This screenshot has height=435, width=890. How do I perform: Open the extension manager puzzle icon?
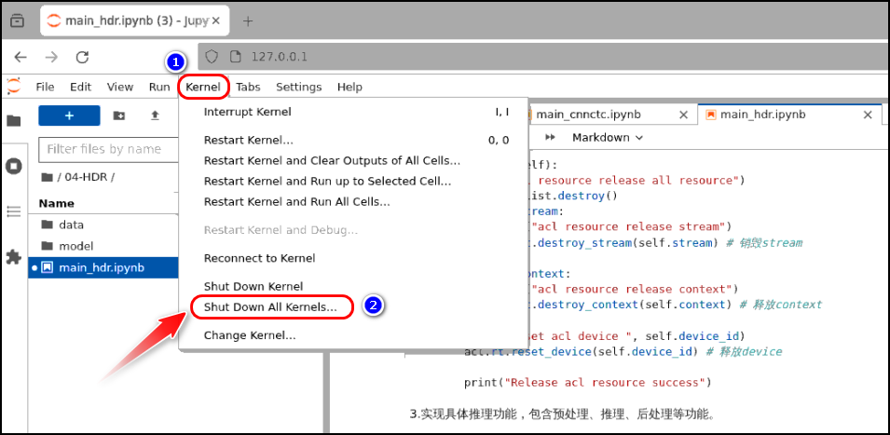click(14, 257)
